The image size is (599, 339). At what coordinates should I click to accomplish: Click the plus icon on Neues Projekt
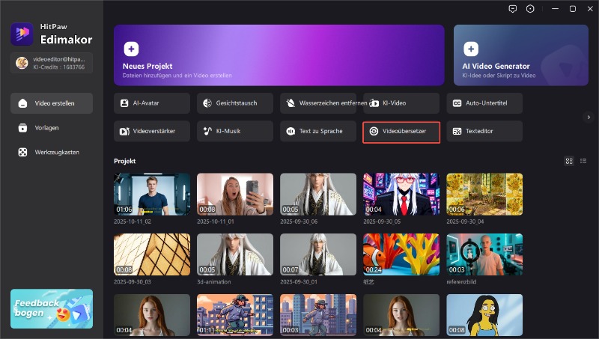(131, 49)
